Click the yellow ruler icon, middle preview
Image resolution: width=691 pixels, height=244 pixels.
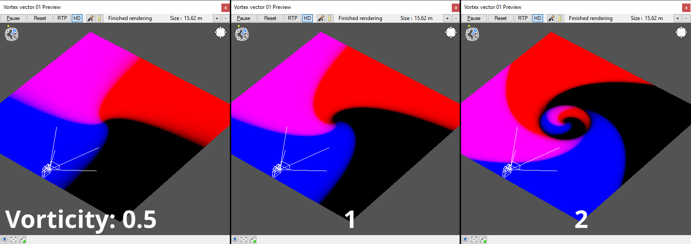click(x=330, y=18)
